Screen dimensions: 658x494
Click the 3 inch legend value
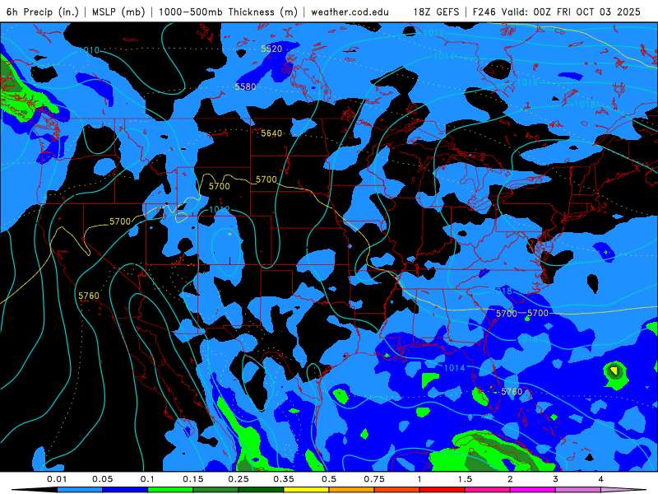click(555, 479)
